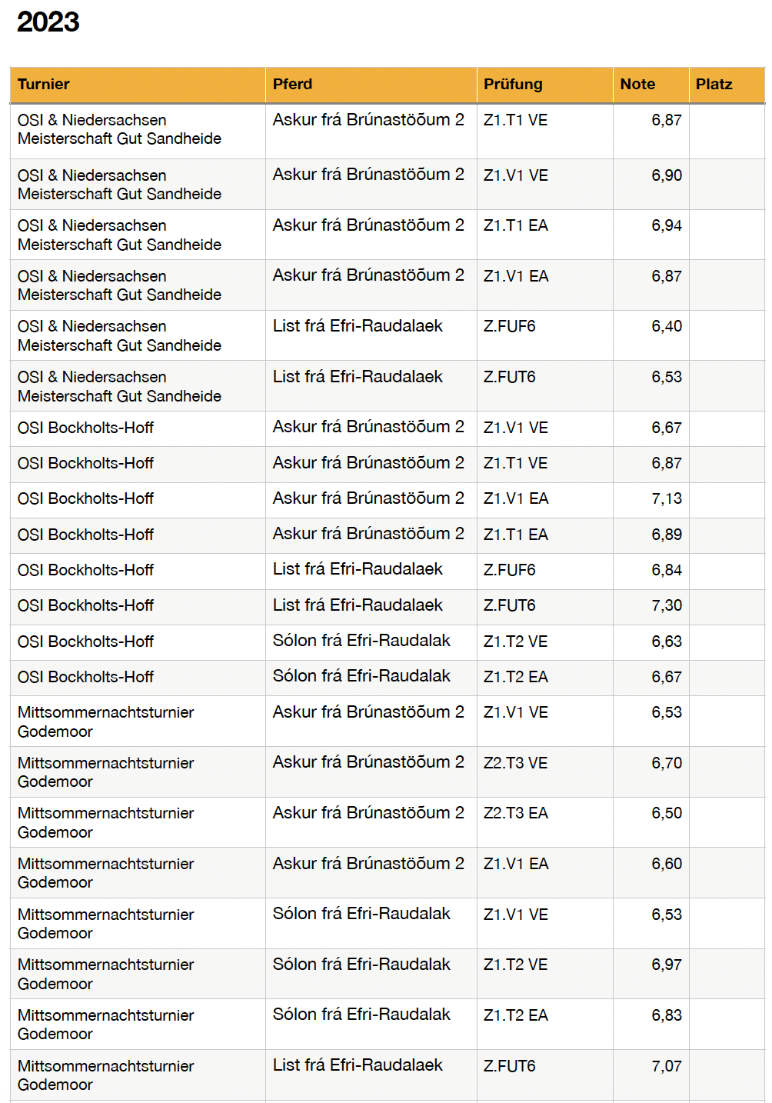Click the Prüfung column header
Image resolution: width=772 pixels, height=1103 pixels.
click(513, 85)
